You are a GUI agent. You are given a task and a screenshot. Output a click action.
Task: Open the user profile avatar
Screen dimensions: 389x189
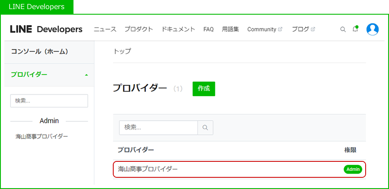point(373,29)
